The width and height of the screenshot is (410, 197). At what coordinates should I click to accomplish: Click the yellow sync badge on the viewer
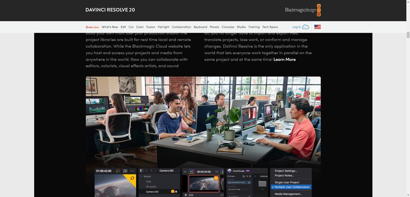click(133, 178)
